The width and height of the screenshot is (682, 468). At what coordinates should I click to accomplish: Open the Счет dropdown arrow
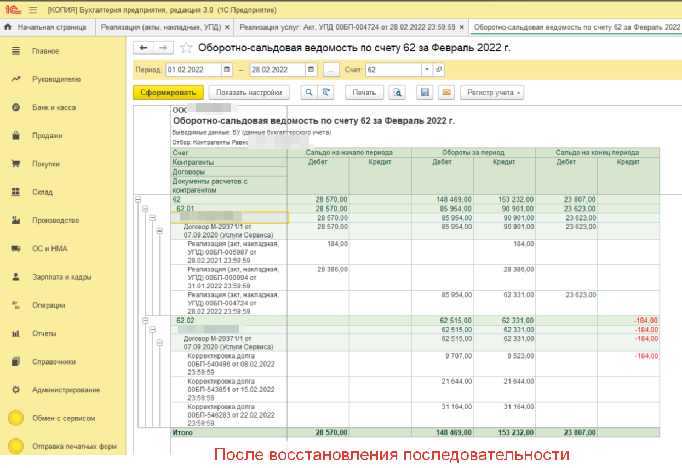click(x=427, y=70)
